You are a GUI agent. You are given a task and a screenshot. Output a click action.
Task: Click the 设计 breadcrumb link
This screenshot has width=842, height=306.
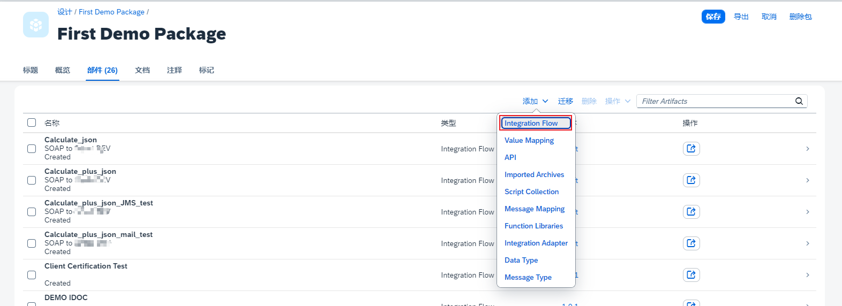[x=64, y=12]
